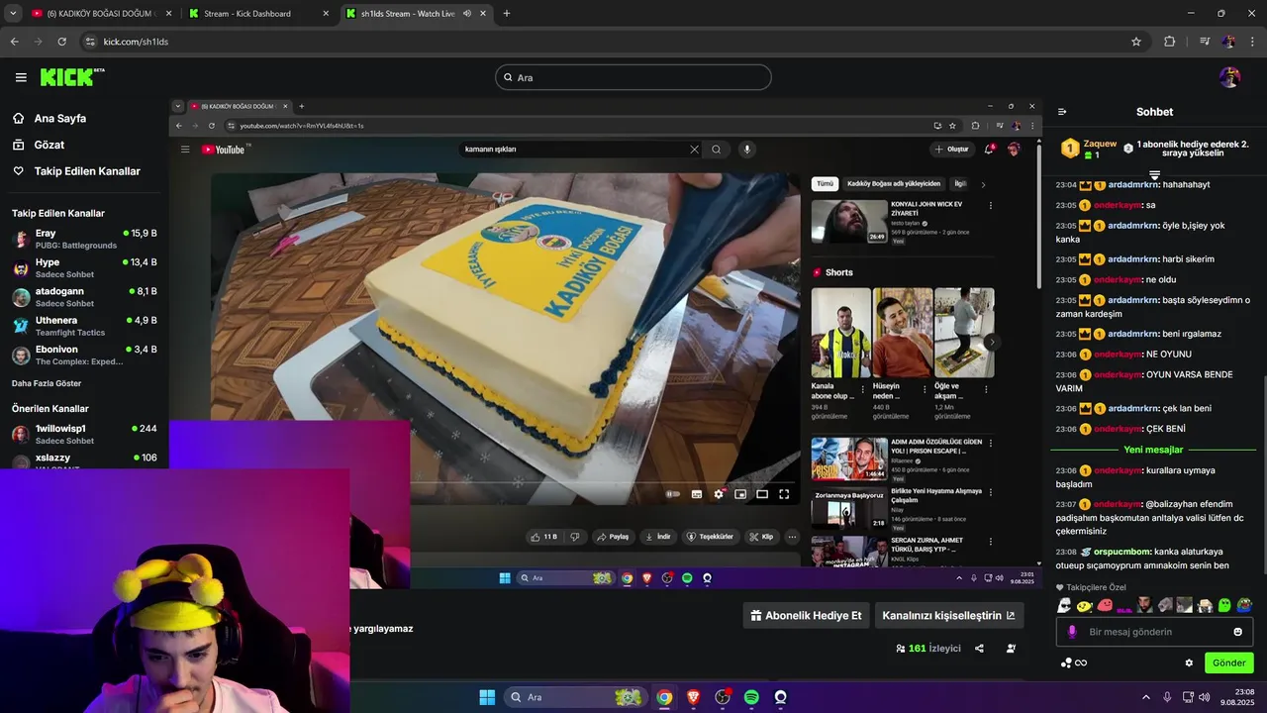Image resolution: width=1267 pixels, height=713 pixels.
Task: Open the Kick hamburger menu
Action: pyautogui.click(x=21, y=77)
